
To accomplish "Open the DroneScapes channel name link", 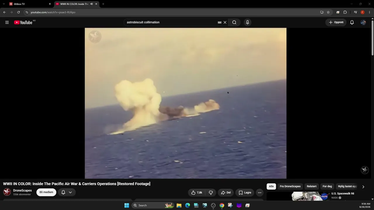I will (x=22, y=190).
